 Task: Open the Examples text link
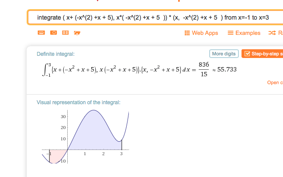pyautogui.click(x=248, y=33)
